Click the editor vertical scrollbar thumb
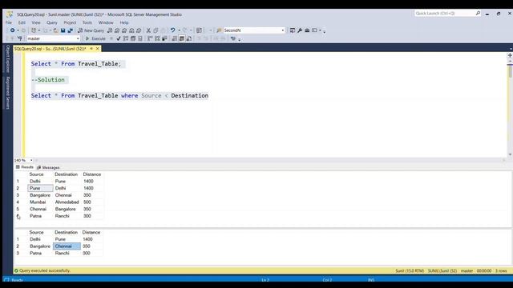513x288 pixels. 510,70
